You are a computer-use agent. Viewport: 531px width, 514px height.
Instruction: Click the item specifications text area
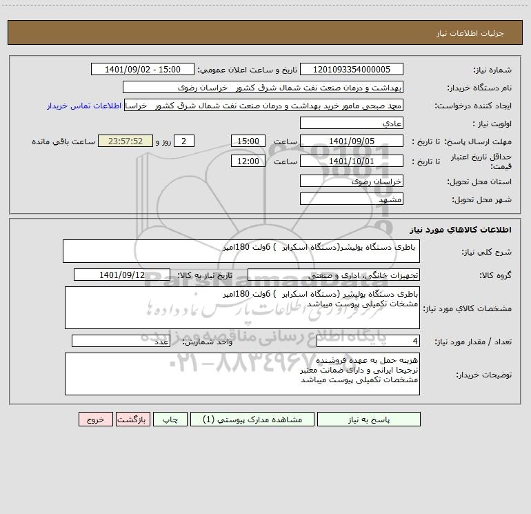click(x=242, y=308)
